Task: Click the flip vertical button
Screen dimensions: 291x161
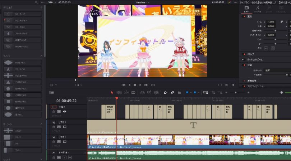Action: tap(273, 48)
